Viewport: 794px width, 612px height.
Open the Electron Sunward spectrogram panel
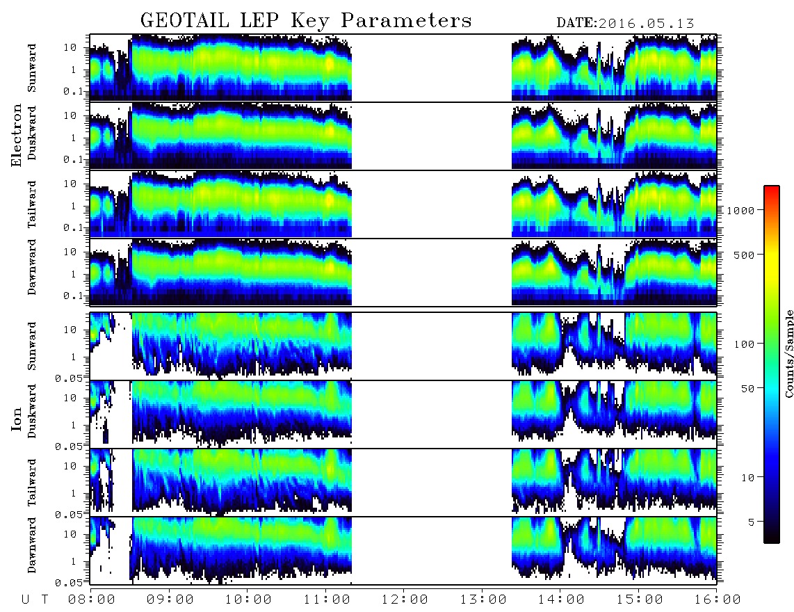pyautogui.click(x=403, y=68)
